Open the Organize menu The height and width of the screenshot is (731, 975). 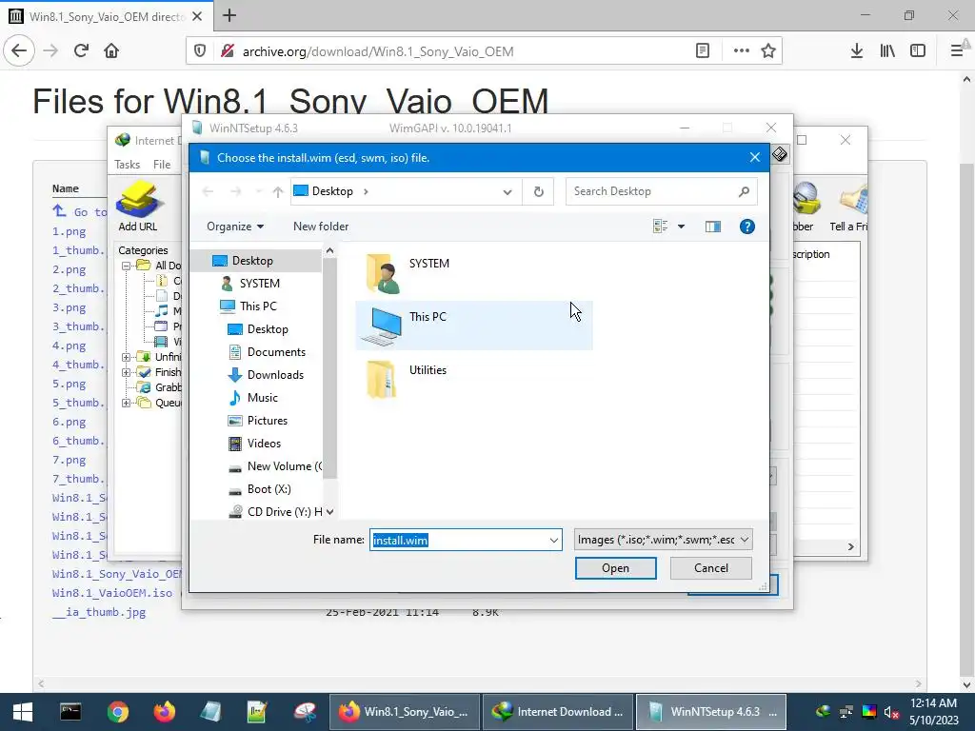click(x=235, y=227)
